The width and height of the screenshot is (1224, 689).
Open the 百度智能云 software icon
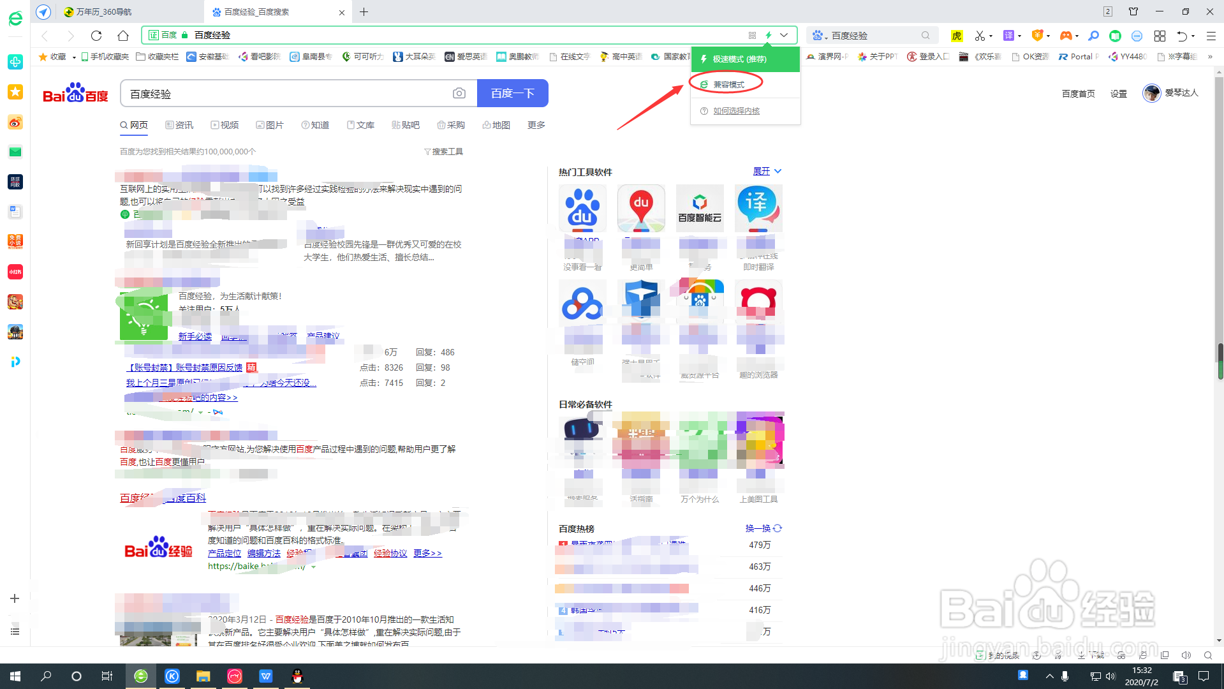point(700,209)
